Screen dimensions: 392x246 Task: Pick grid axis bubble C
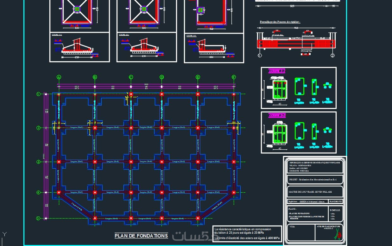(131, 77)
